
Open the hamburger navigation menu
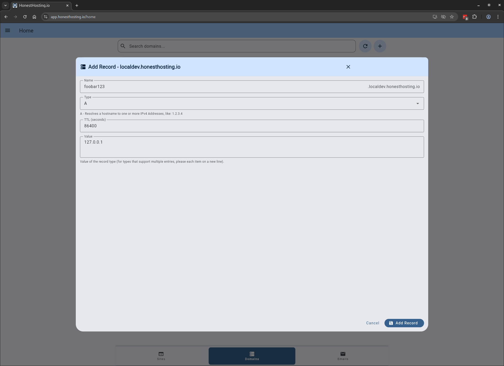click(8, 31)
